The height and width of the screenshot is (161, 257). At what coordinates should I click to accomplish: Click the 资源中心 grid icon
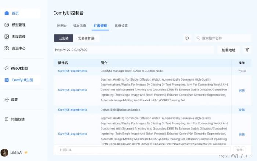[x=7, y=48]
